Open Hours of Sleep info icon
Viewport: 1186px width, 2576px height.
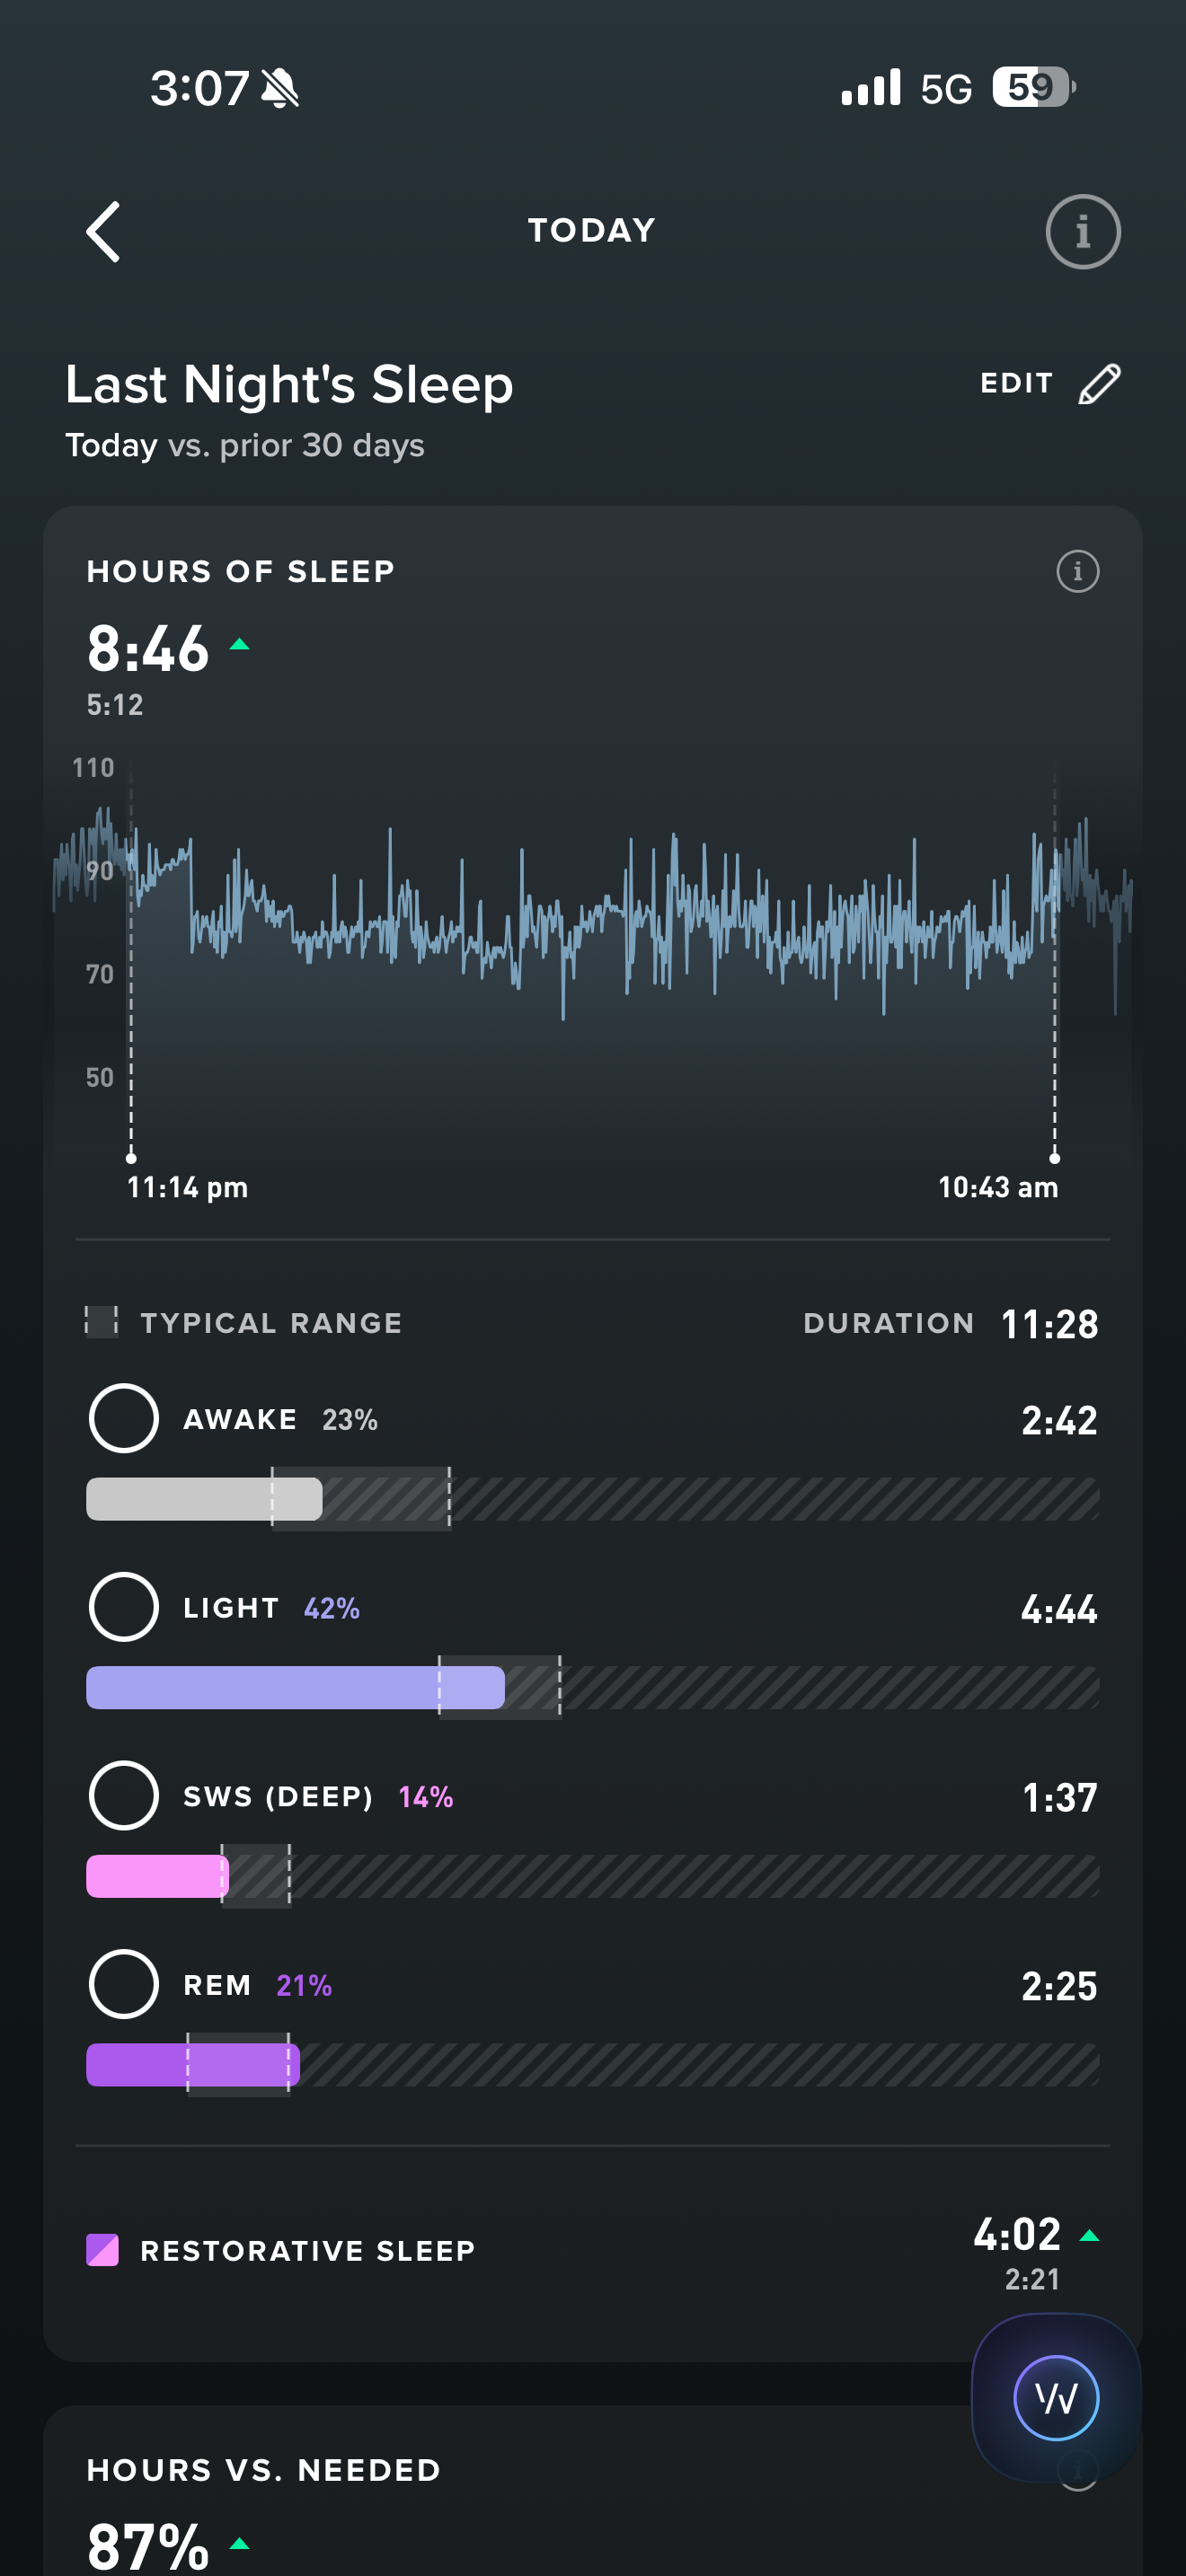click(x=1077, y=571)
